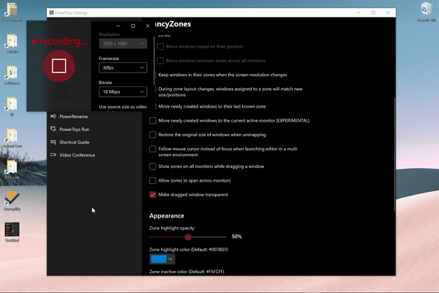This screenshot has height=293, width=439.
Task: Check Move windows based on their position
Action: tap(160, 47)
